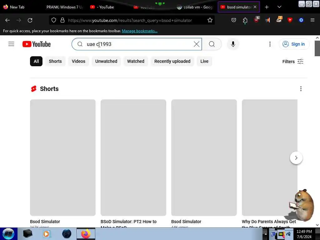Reload the current page
The width and height of the screenshot is (320, 240).
click(x=30, y=20)
